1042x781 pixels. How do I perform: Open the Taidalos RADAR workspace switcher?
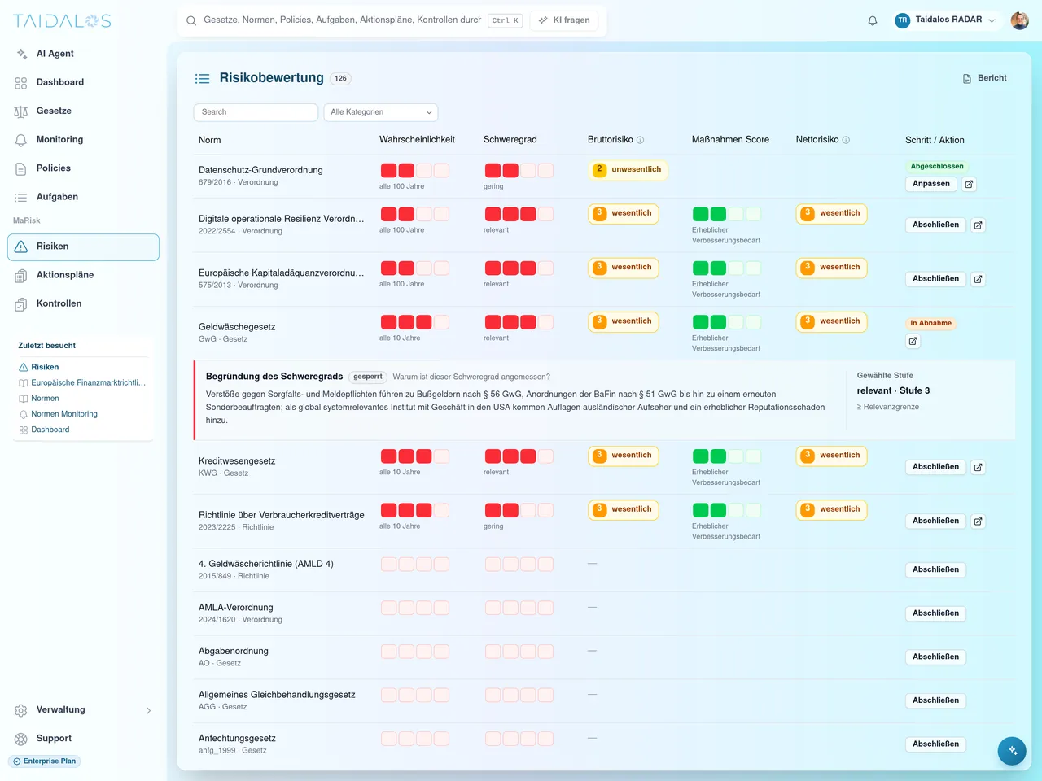click(945, 20)
